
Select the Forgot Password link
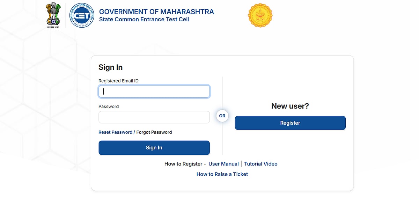click(154, 132)
